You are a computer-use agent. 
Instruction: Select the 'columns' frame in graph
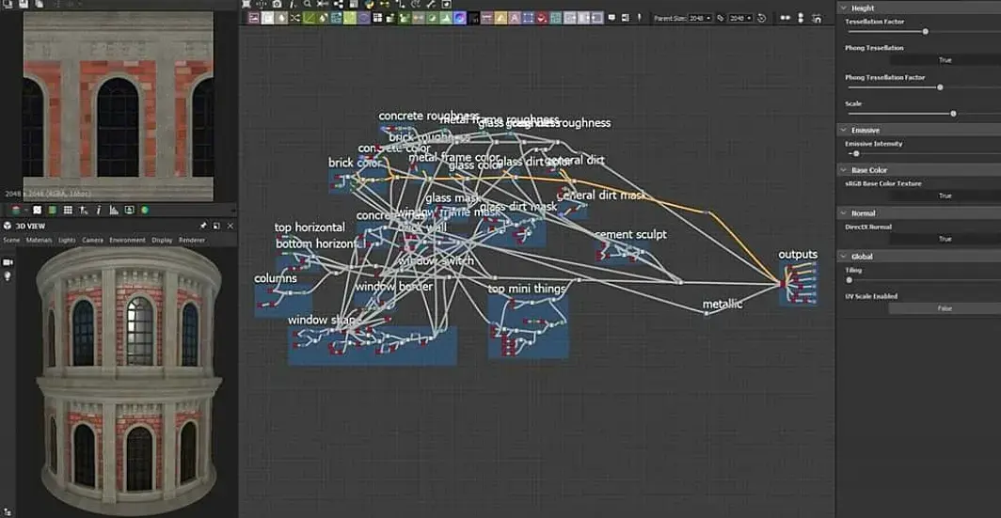283,301
